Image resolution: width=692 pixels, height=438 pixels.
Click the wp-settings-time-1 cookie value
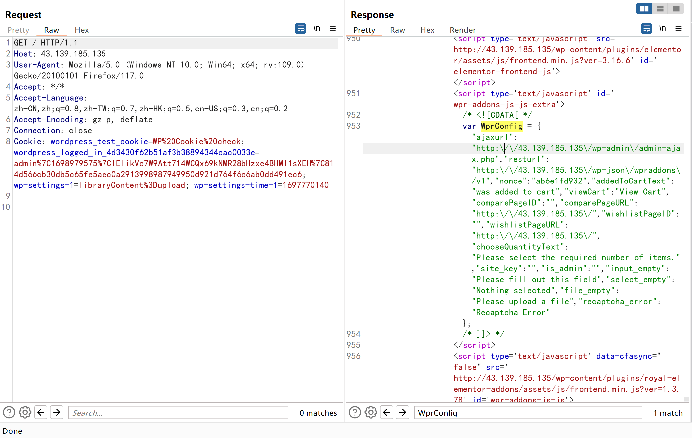pyautogui.click(x=306, y=185)
